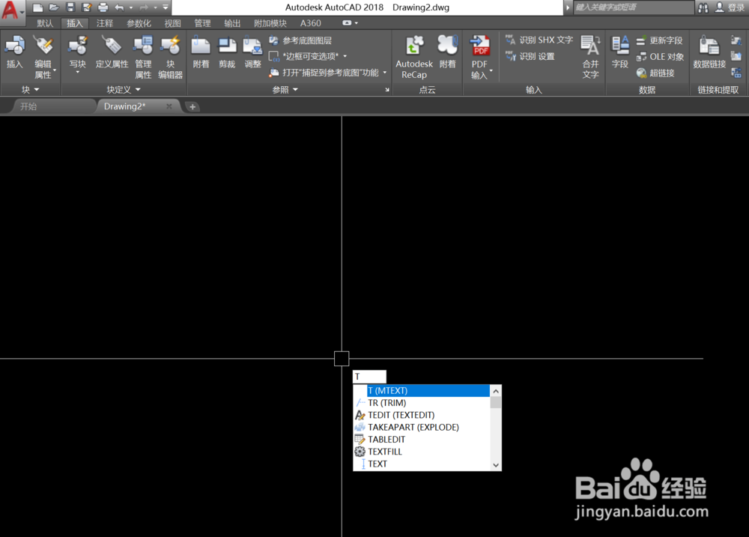Viewport: 749px width, 537px height.
Task: Click the Undo arrow icon
Action: click(x=119, y=7)
